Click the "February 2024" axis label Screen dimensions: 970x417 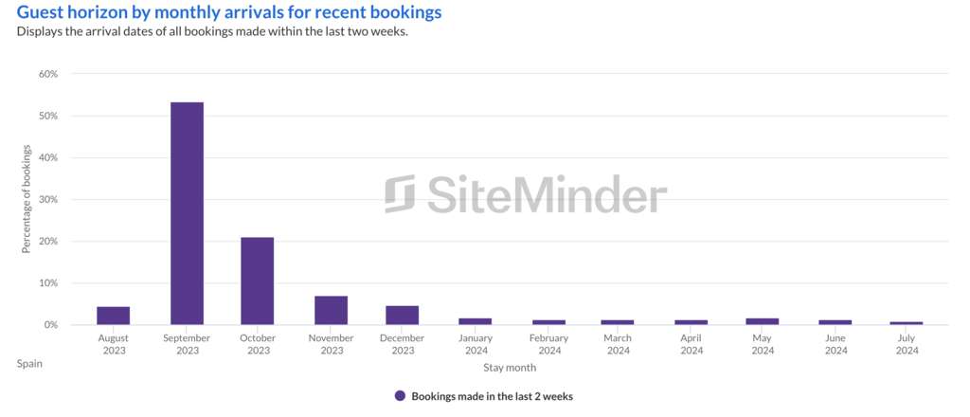click(548, 344)
